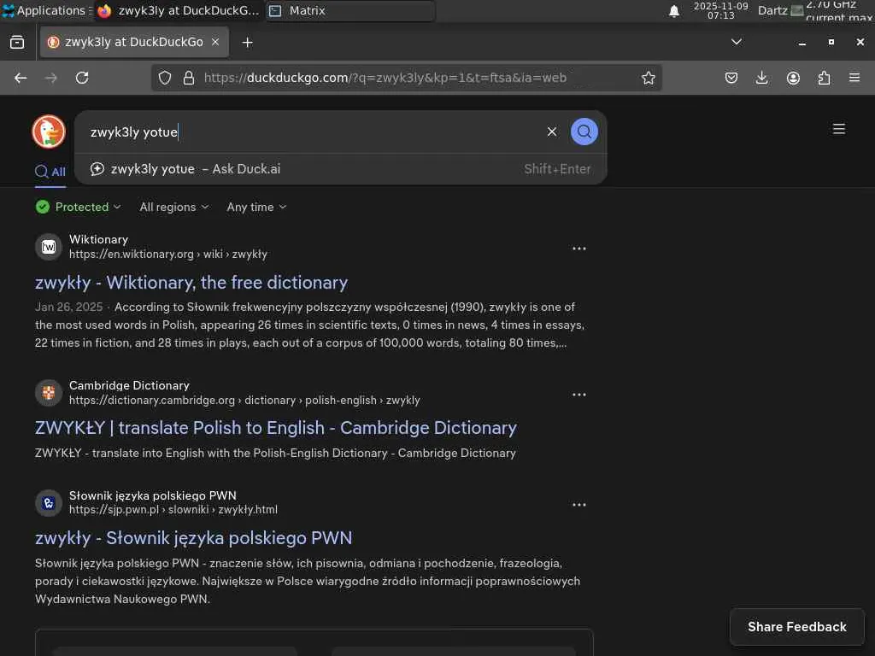Expand the All regions filter

173,207
